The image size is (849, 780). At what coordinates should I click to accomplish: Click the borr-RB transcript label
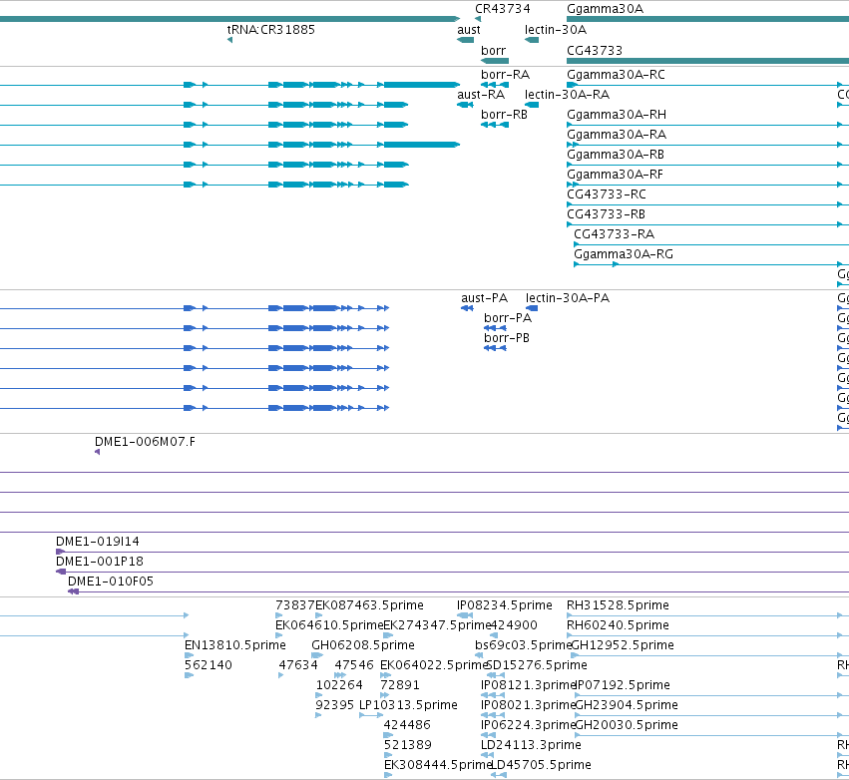504,115
